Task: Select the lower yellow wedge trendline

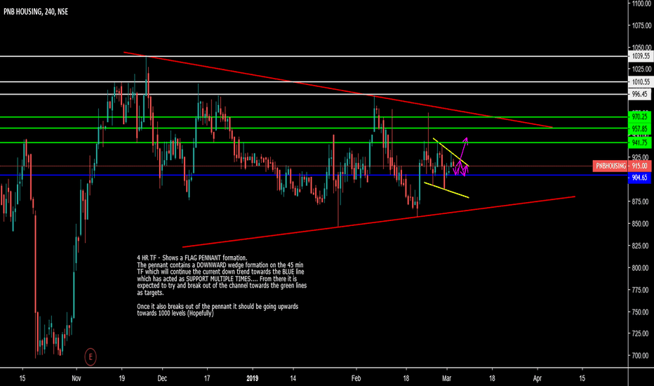Action: [x=446, y=190]
